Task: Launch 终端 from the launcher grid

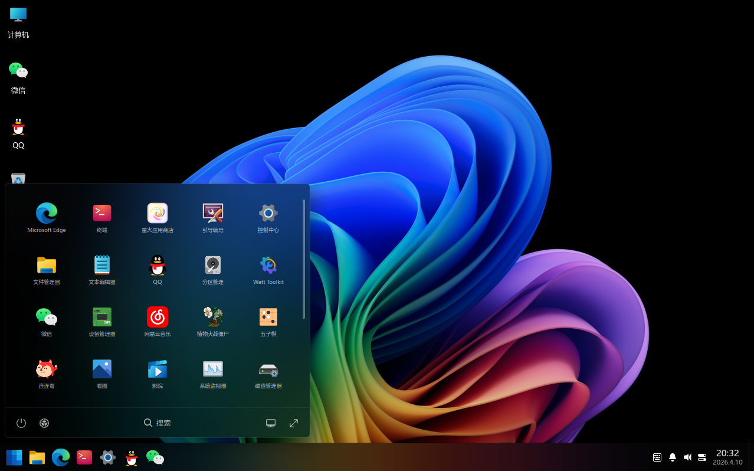Action: click(102, 218)
